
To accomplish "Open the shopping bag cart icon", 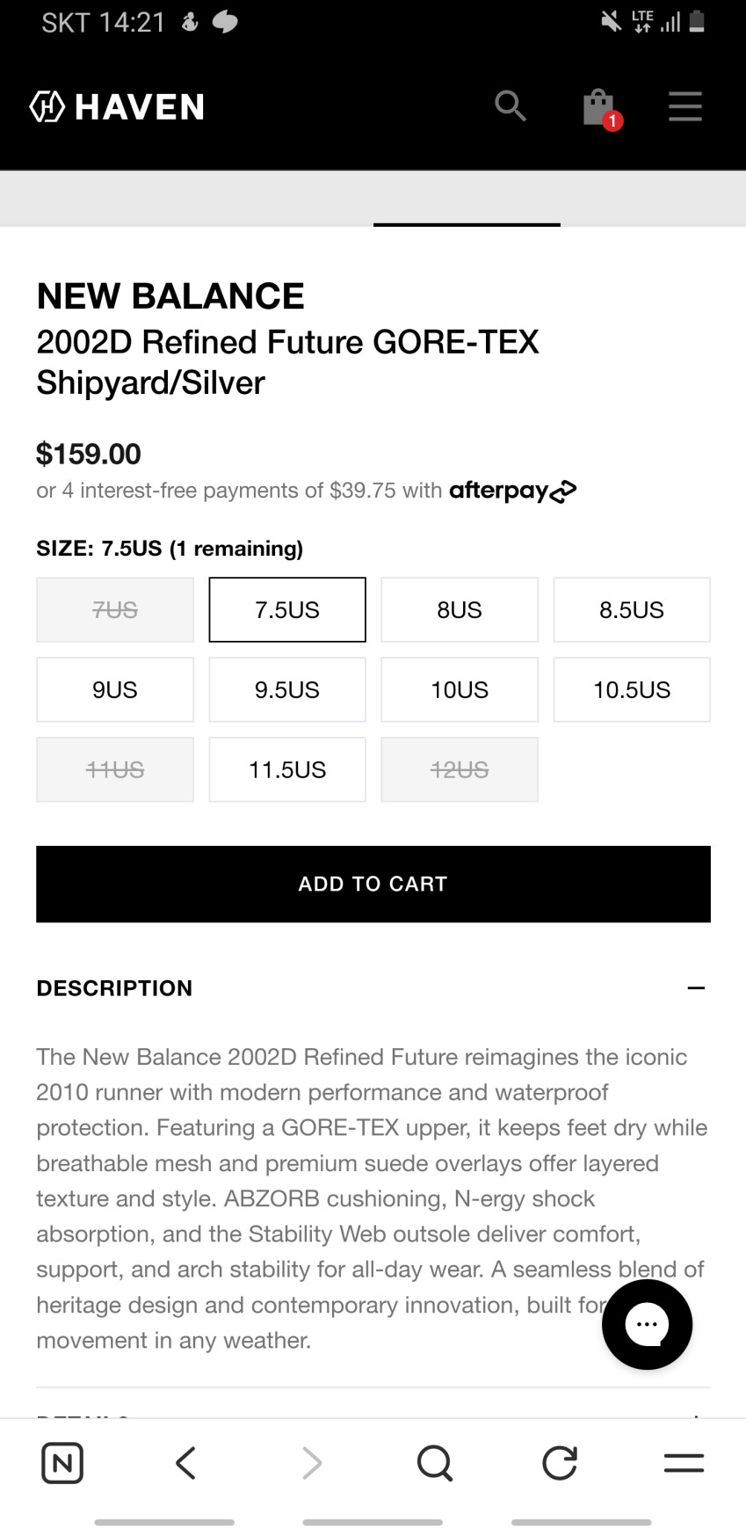I will 598,108.
